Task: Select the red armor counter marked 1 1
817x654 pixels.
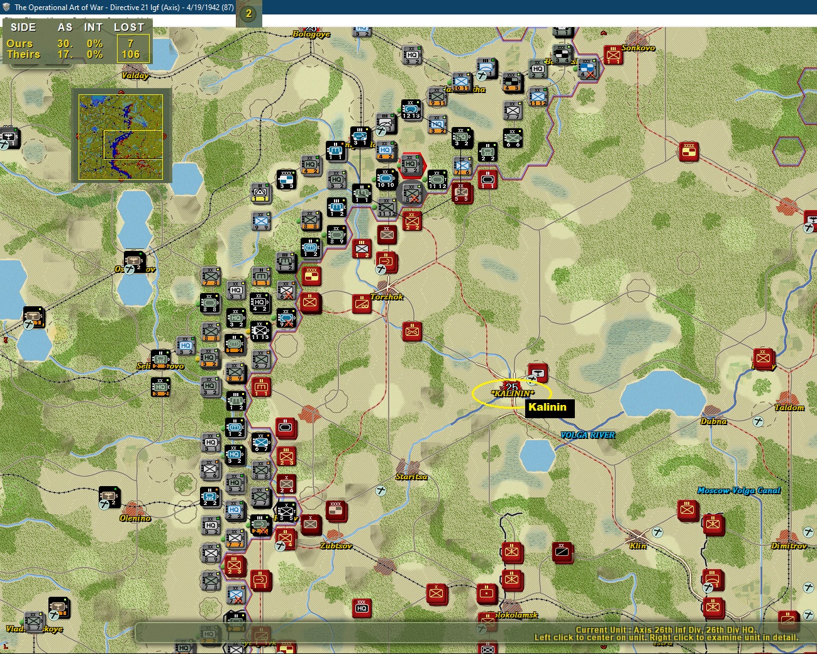Action: 487,180
